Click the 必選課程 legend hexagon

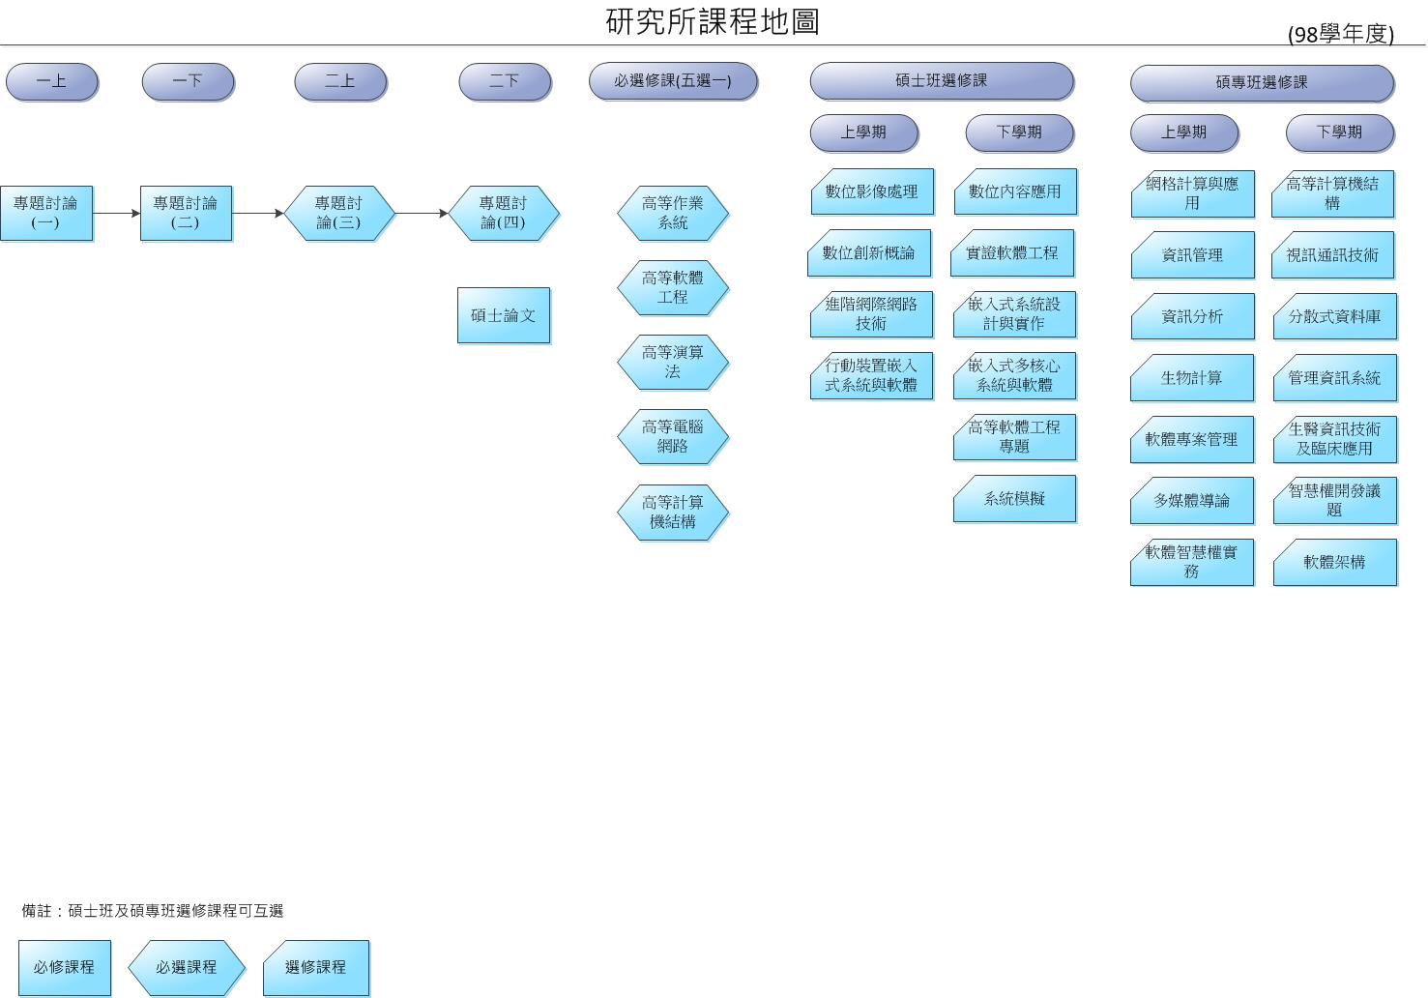[187, 967]
